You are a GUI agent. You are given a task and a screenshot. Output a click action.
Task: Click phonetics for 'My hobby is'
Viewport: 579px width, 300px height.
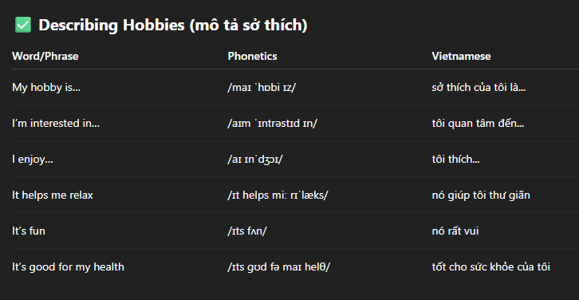pyautogui.click(x=262, y=88)
